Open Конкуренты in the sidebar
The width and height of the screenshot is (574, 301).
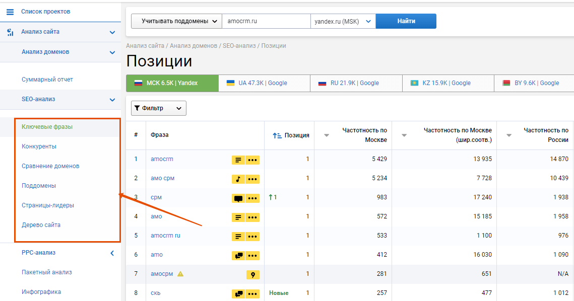click(x=39, y=146)
